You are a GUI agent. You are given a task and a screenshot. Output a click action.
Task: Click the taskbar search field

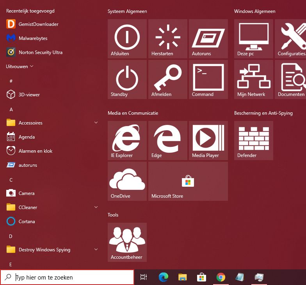pyautogui.click(x=67, y=277)
